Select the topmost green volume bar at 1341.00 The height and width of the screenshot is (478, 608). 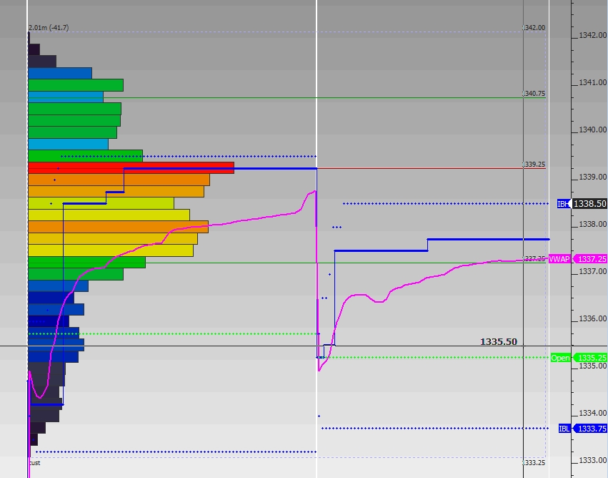tap(76, 85)
